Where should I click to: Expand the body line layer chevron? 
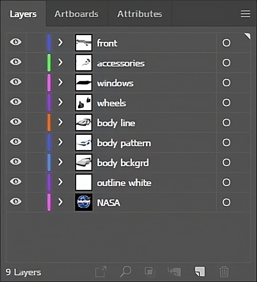(x=60, y=122)
